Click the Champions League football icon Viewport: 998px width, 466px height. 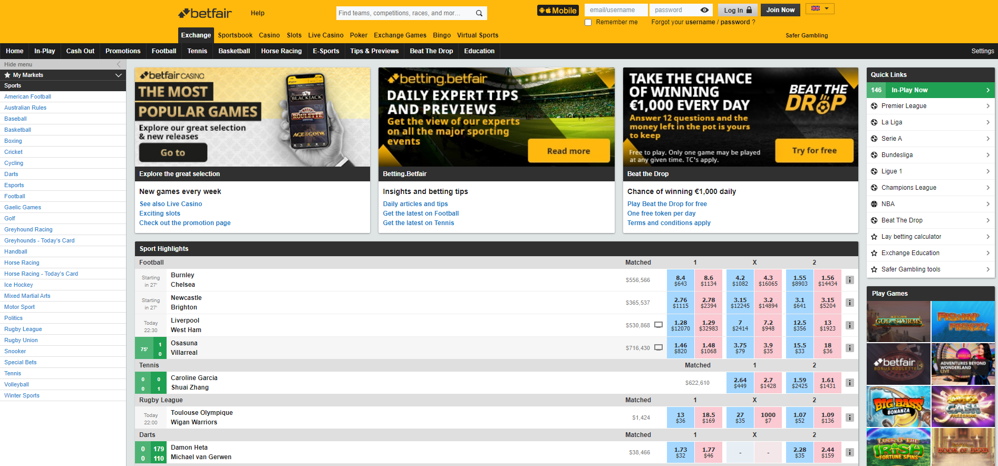coord(874,188)
